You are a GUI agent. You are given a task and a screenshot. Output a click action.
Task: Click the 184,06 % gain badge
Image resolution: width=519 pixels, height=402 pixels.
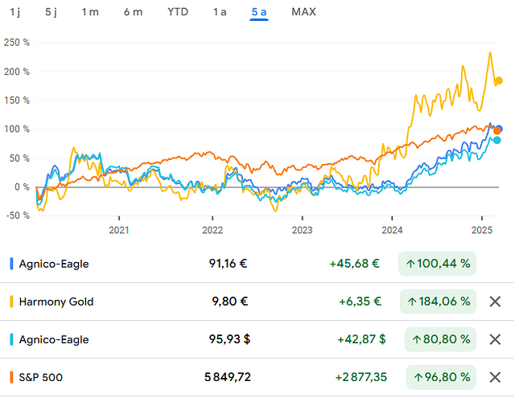click(437, 301)
